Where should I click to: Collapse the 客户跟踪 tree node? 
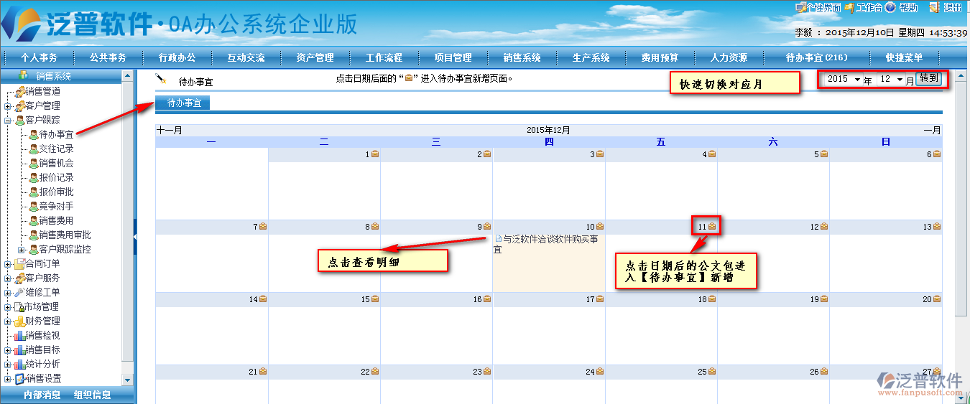point(7,121)
